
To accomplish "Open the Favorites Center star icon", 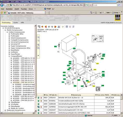I will (x=2, y=13).
